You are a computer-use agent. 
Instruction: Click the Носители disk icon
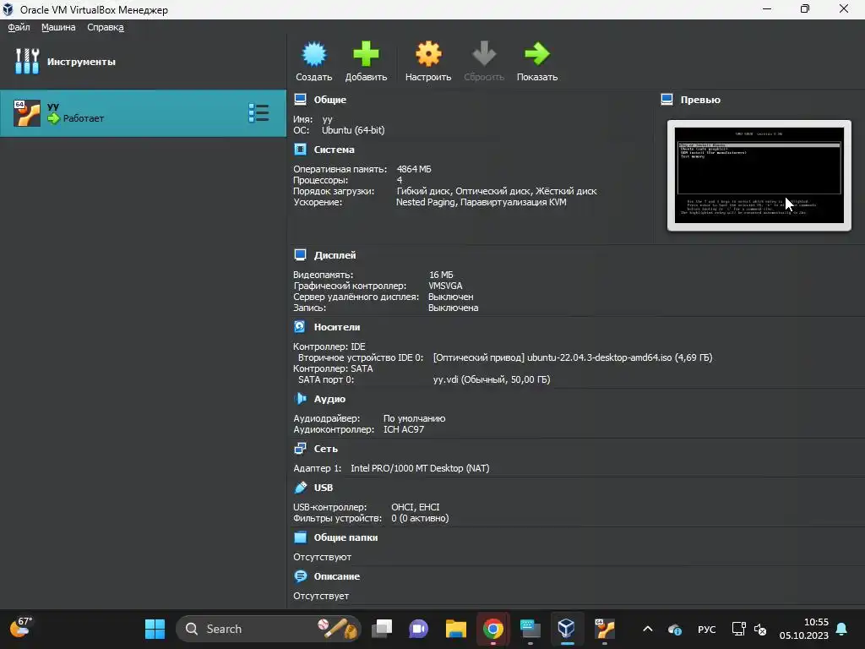pos(300,327)
